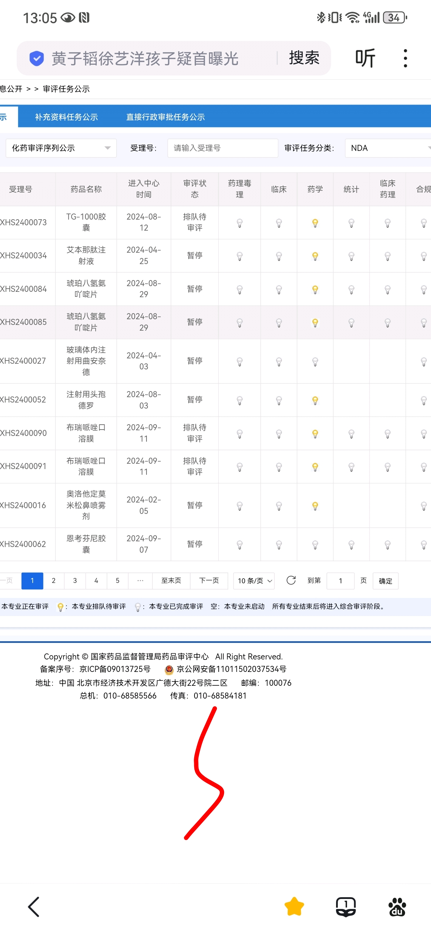Click the 临床药理 bulb in row XHS2400085
Viewport: 431px width, 931px height.
388,323
